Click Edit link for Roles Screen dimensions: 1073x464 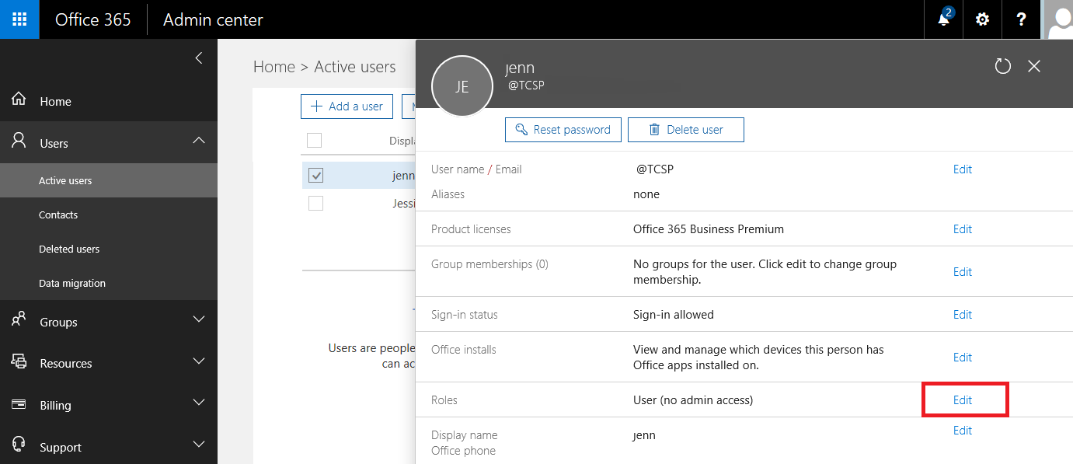tap(963, 400)
